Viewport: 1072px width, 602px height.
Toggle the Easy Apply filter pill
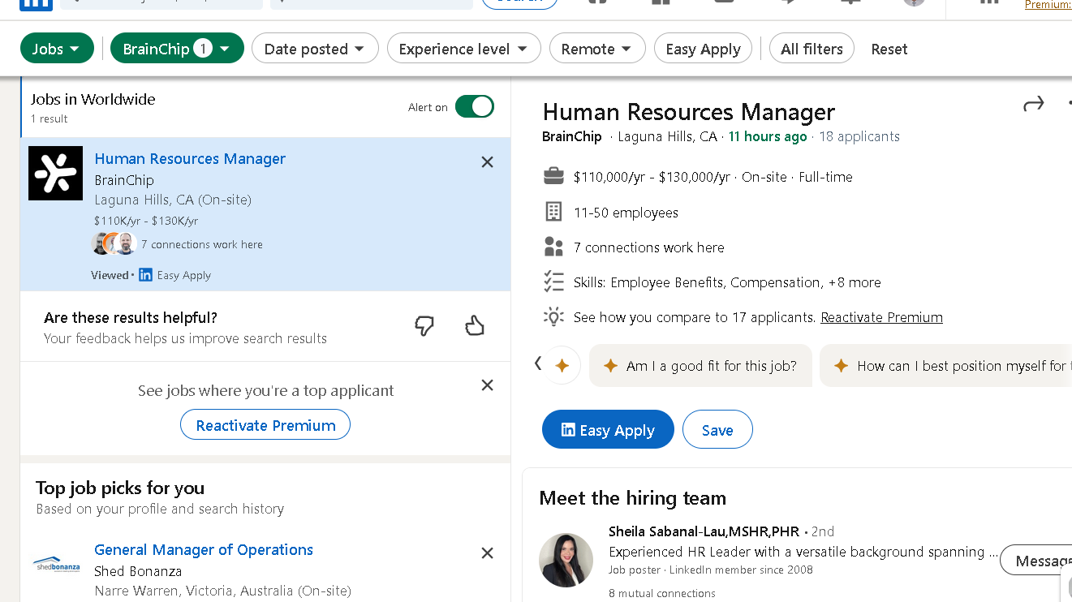point(703,49)
